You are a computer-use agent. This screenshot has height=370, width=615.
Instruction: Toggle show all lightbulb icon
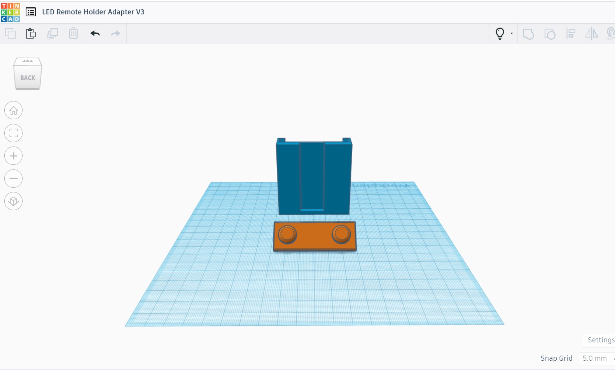500,33
